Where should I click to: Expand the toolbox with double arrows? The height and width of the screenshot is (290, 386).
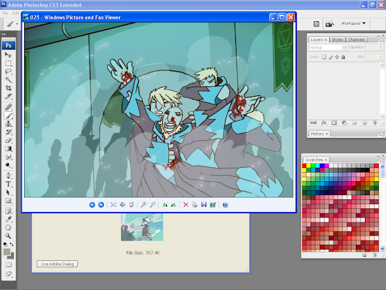[x=4, y=34]
